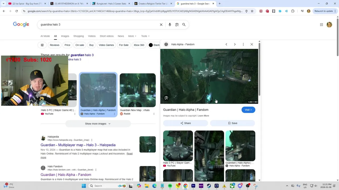Switch to the Videos search tab
The image size is (339, 190).
92,36
